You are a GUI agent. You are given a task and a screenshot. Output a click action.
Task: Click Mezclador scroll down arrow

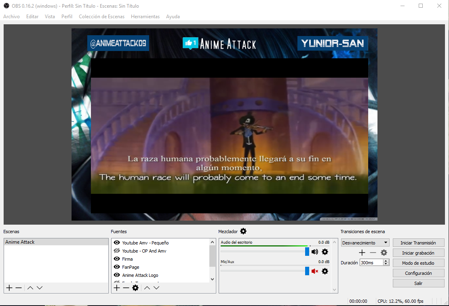click(x=335, y=290)
